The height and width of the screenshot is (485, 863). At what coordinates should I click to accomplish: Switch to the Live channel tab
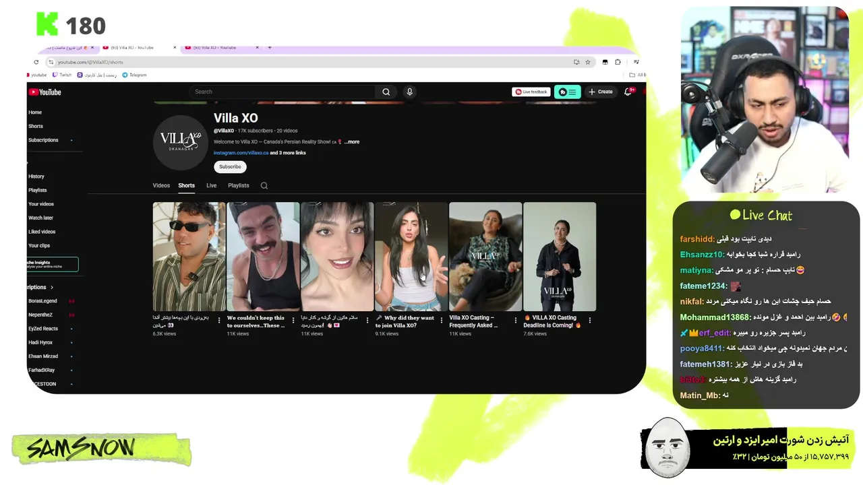click(x=211, y=186)
